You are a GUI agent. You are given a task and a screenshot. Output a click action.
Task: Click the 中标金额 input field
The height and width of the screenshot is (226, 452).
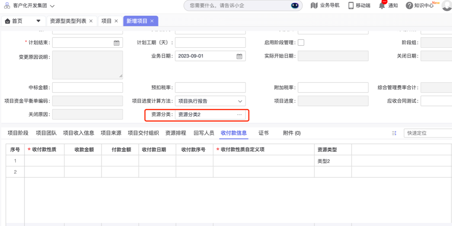tap(87, 87)
